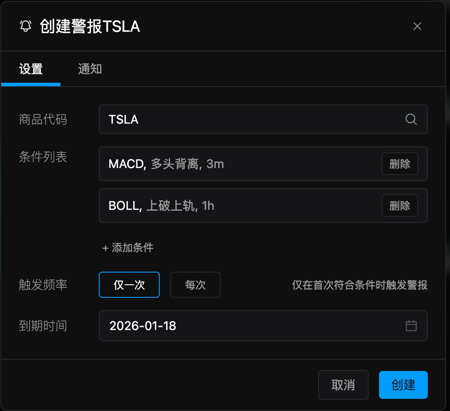Click the 创建 button to create the alert
450x411 pixels.
point(403,384)
